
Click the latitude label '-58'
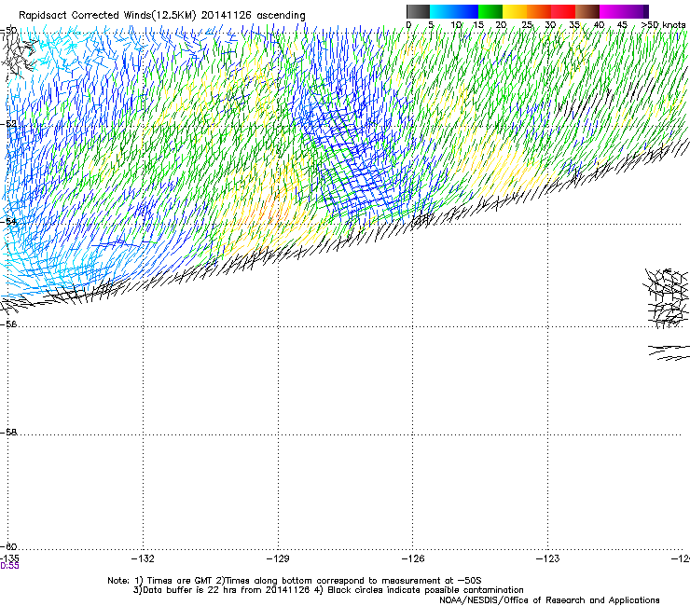coord(8,433)
